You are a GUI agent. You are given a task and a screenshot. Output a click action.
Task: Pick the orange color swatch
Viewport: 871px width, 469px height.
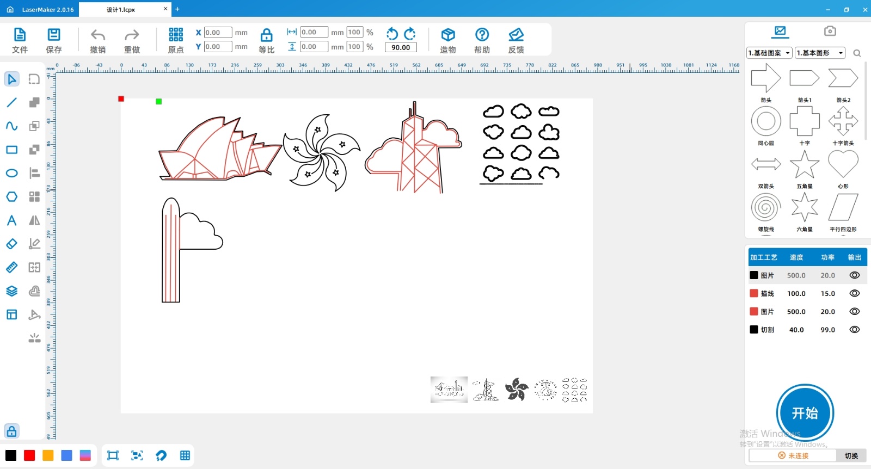coord(48,455)
